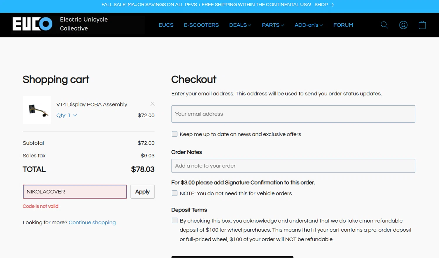Expand the DEALS dropdown menu
The image size is (439, 258).
click(x=240, y=25)
